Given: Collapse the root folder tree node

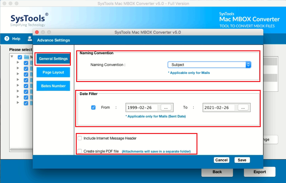Looking at the screenshot, I should pyautogui.click(x=12, y=57).
